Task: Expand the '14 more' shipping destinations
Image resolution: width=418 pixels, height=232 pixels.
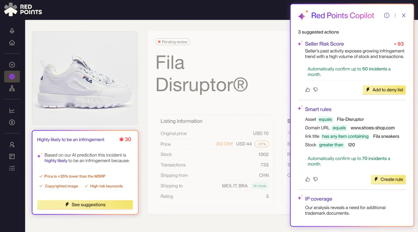Action: [259, 186]
